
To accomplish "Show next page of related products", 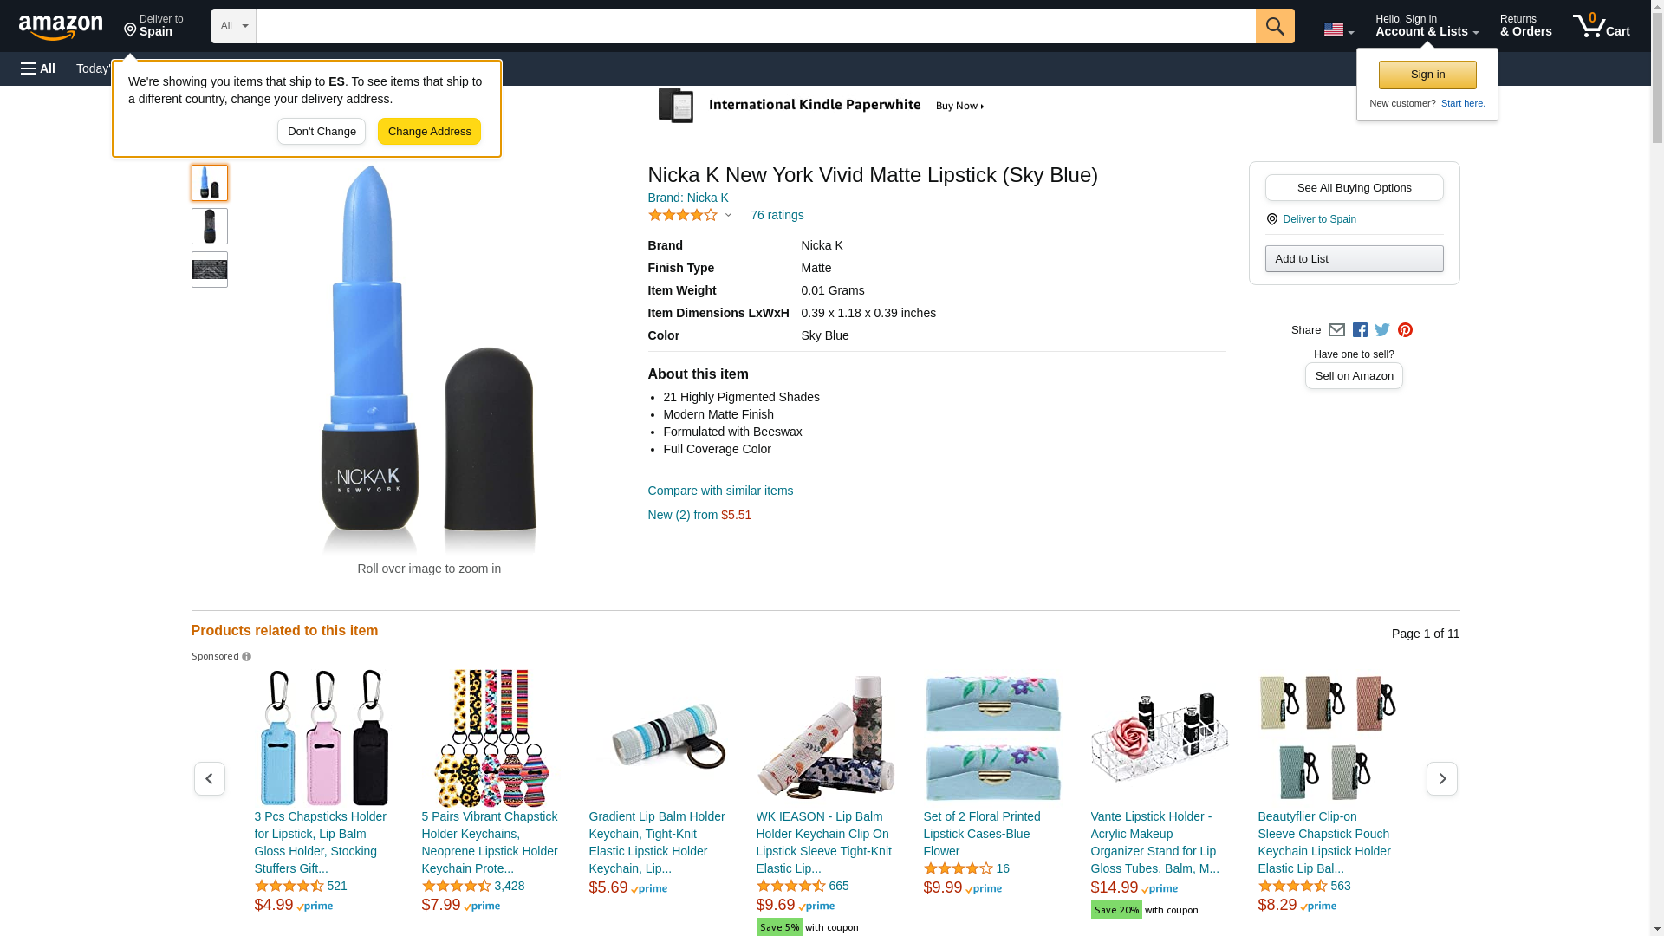I will [x=1441, y=779].
